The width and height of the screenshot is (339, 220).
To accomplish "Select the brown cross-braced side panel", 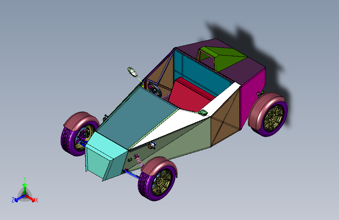I will [x=226, y=118].
